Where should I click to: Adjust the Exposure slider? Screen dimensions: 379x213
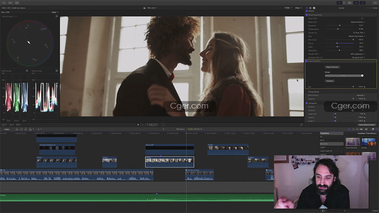click(339, 25)
